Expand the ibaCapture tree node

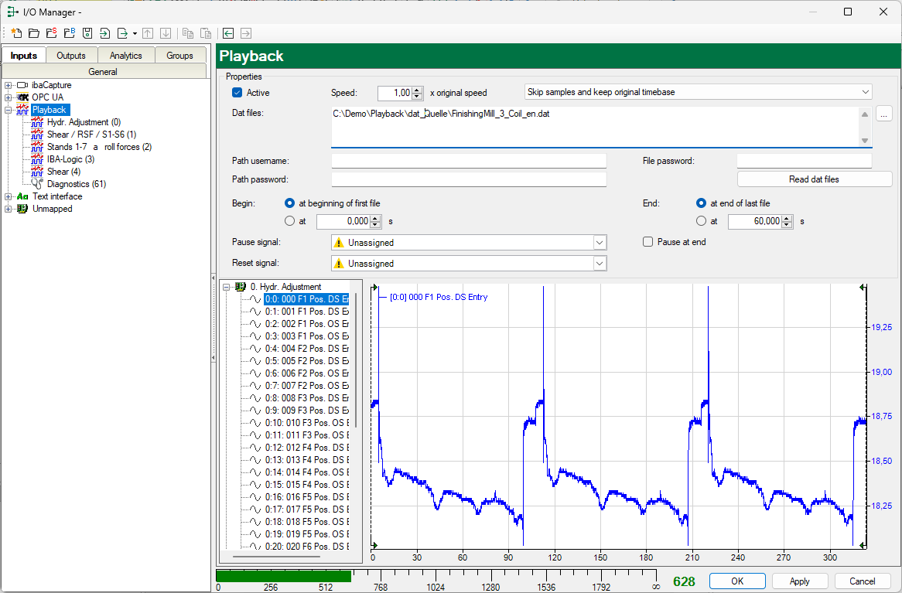tap(8, 85)
